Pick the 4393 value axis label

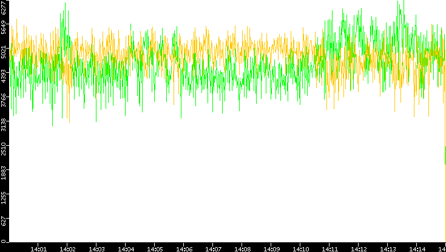4,76
